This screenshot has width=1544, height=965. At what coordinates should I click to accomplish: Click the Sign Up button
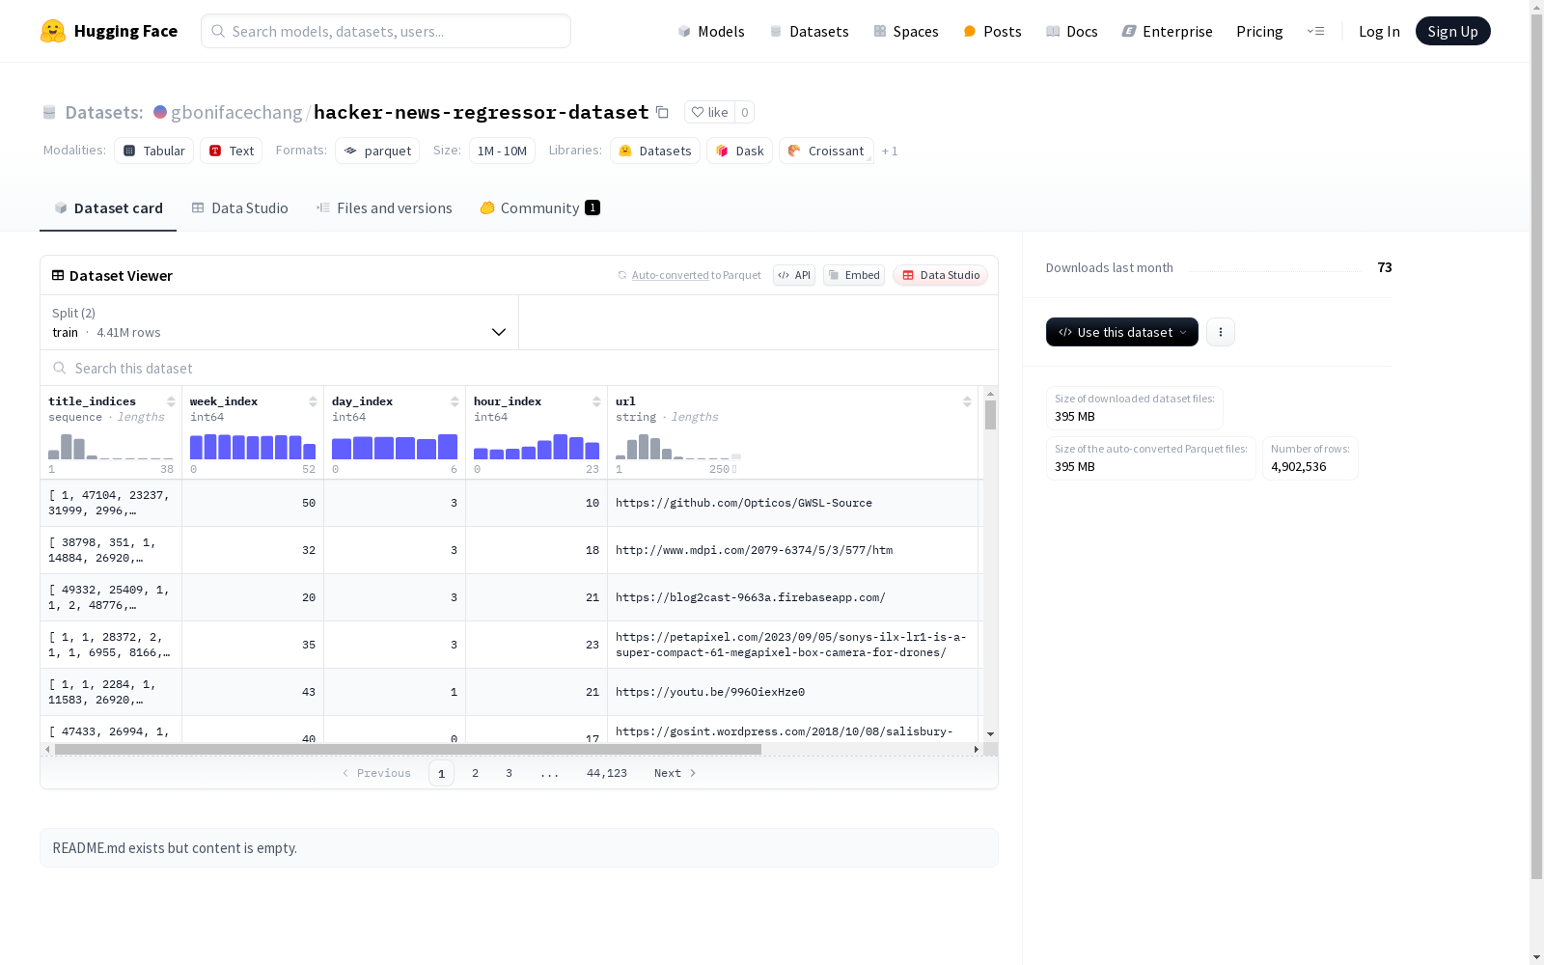click(x=1453, y=31)
